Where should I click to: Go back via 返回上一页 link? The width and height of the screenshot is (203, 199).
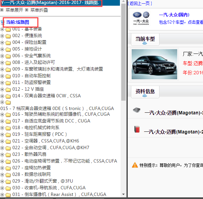140,3
